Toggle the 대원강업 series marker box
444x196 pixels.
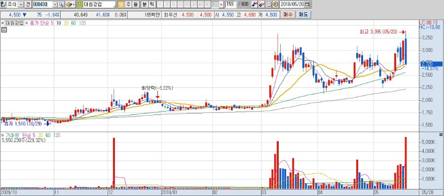click(2, 23)
